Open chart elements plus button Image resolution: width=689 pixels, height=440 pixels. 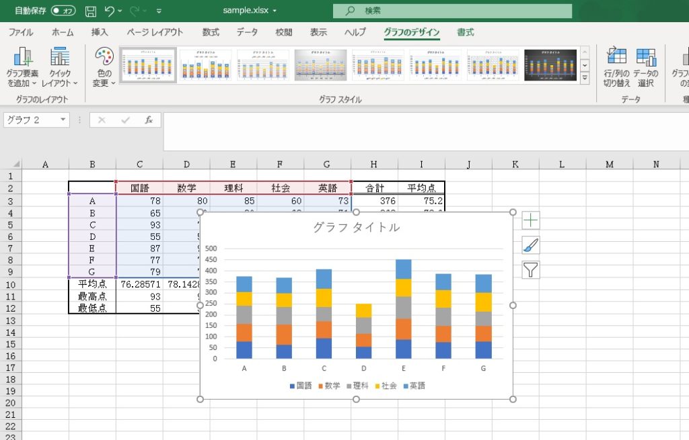coord(531,220)
